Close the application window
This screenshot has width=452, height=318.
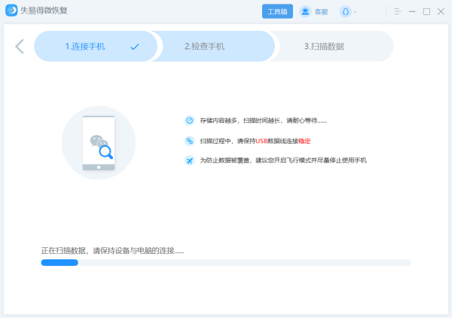point(441,11)
